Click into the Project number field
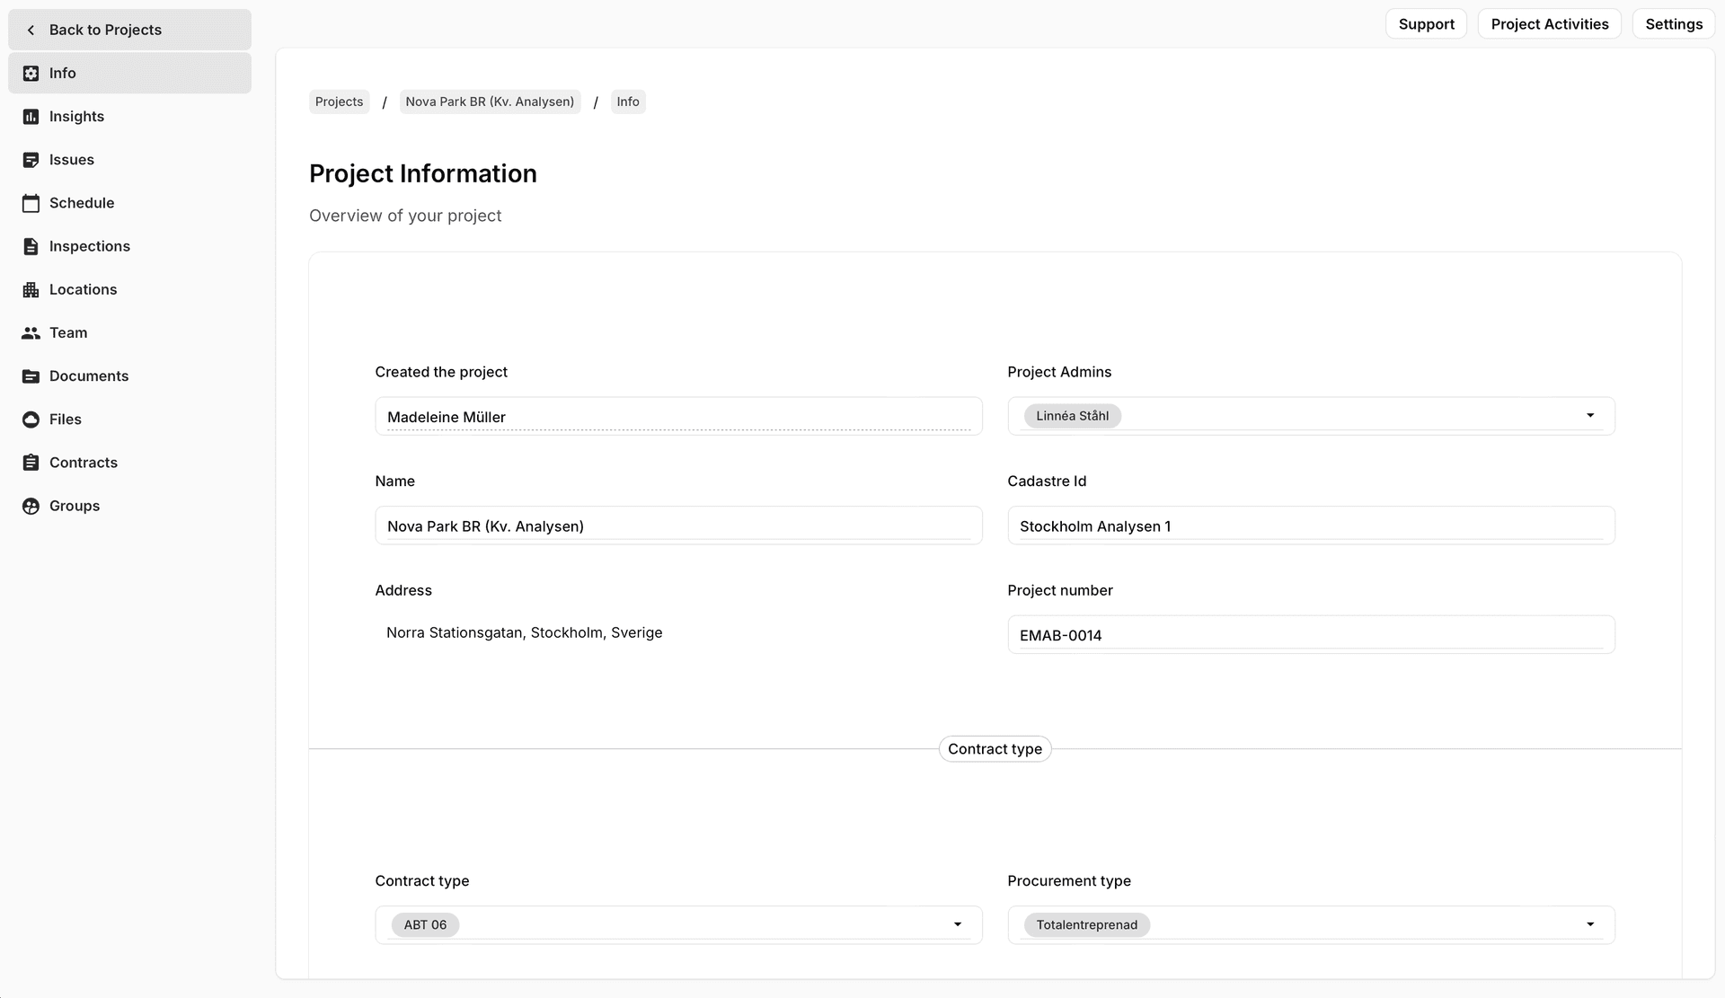Image resolution: width=1725 pixels, height=998 pixels. [x=1310, y=635]
